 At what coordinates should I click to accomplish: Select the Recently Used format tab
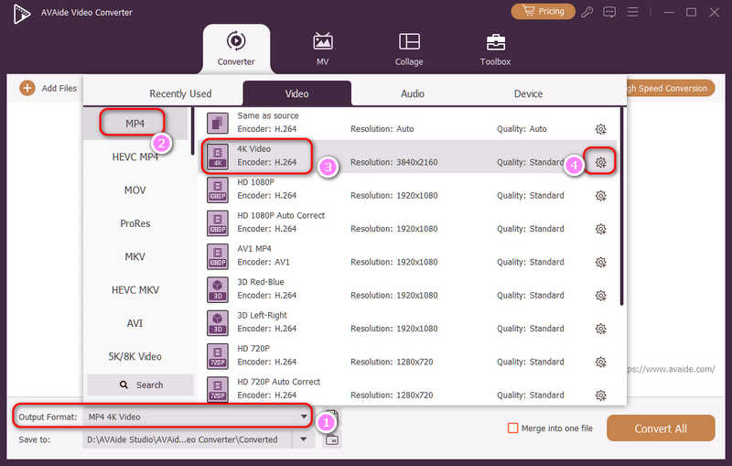coord(180,94)
